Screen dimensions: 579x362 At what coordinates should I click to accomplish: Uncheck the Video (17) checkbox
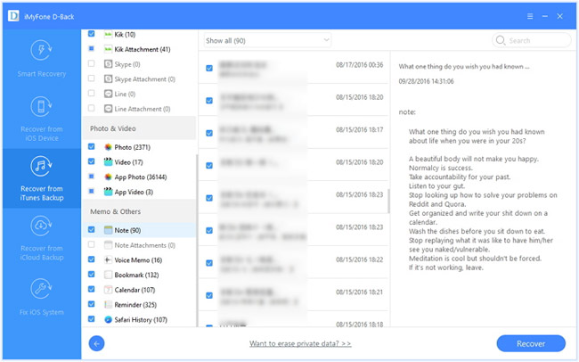pos(91,161)
